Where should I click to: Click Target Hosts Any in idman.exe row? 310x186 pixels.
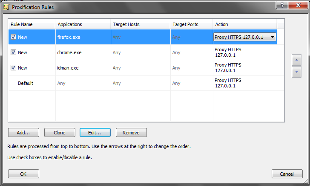(117, 68)
